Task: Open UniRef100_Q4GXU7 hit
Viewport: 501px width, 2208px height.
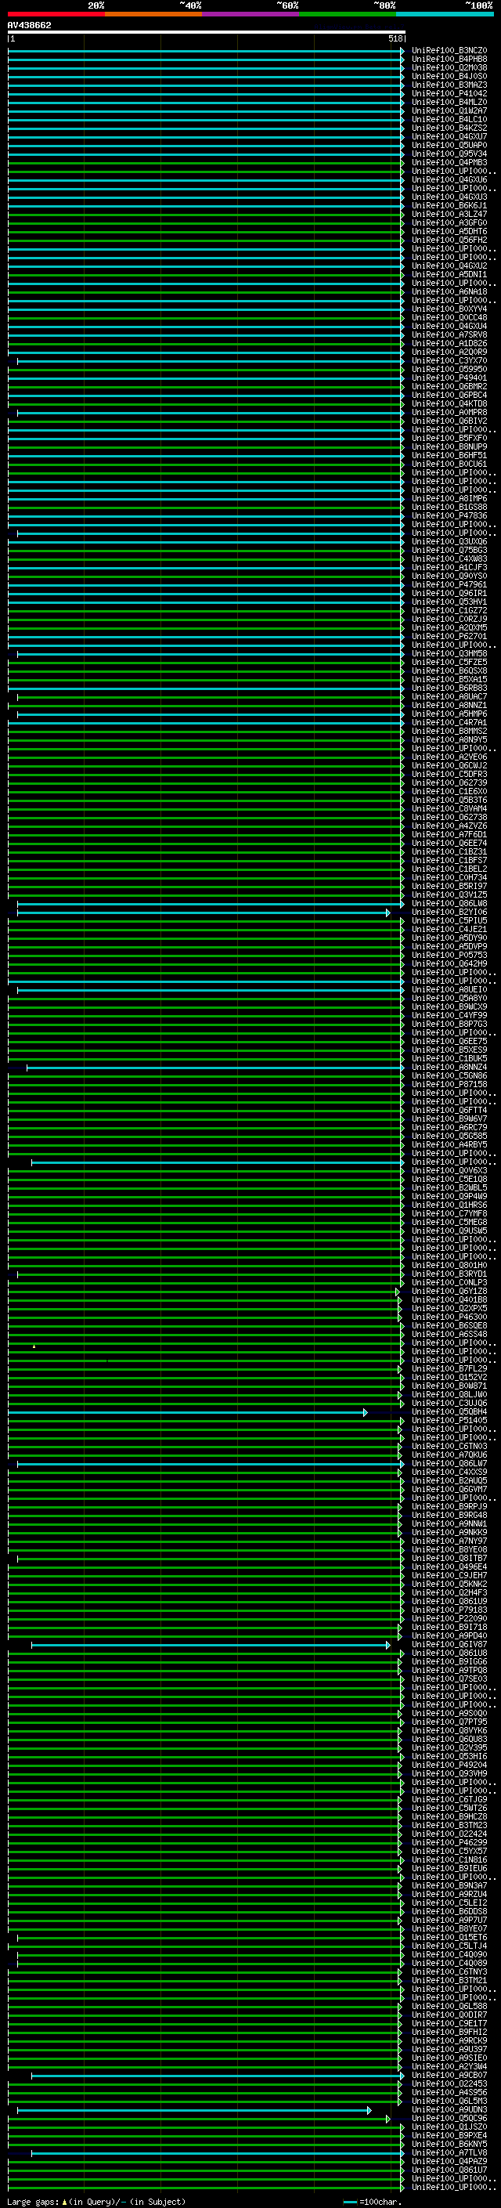Action: [449, 136]
